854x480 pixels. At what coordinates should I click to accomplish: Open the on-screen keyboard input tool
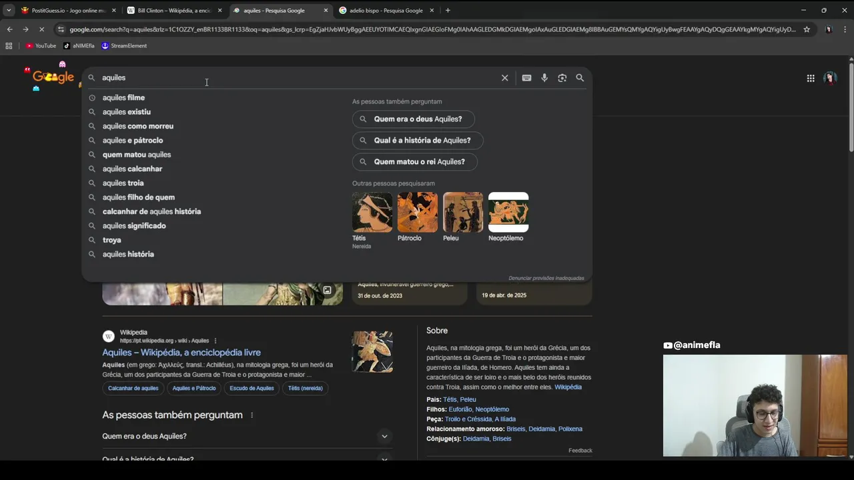(526, 78)
